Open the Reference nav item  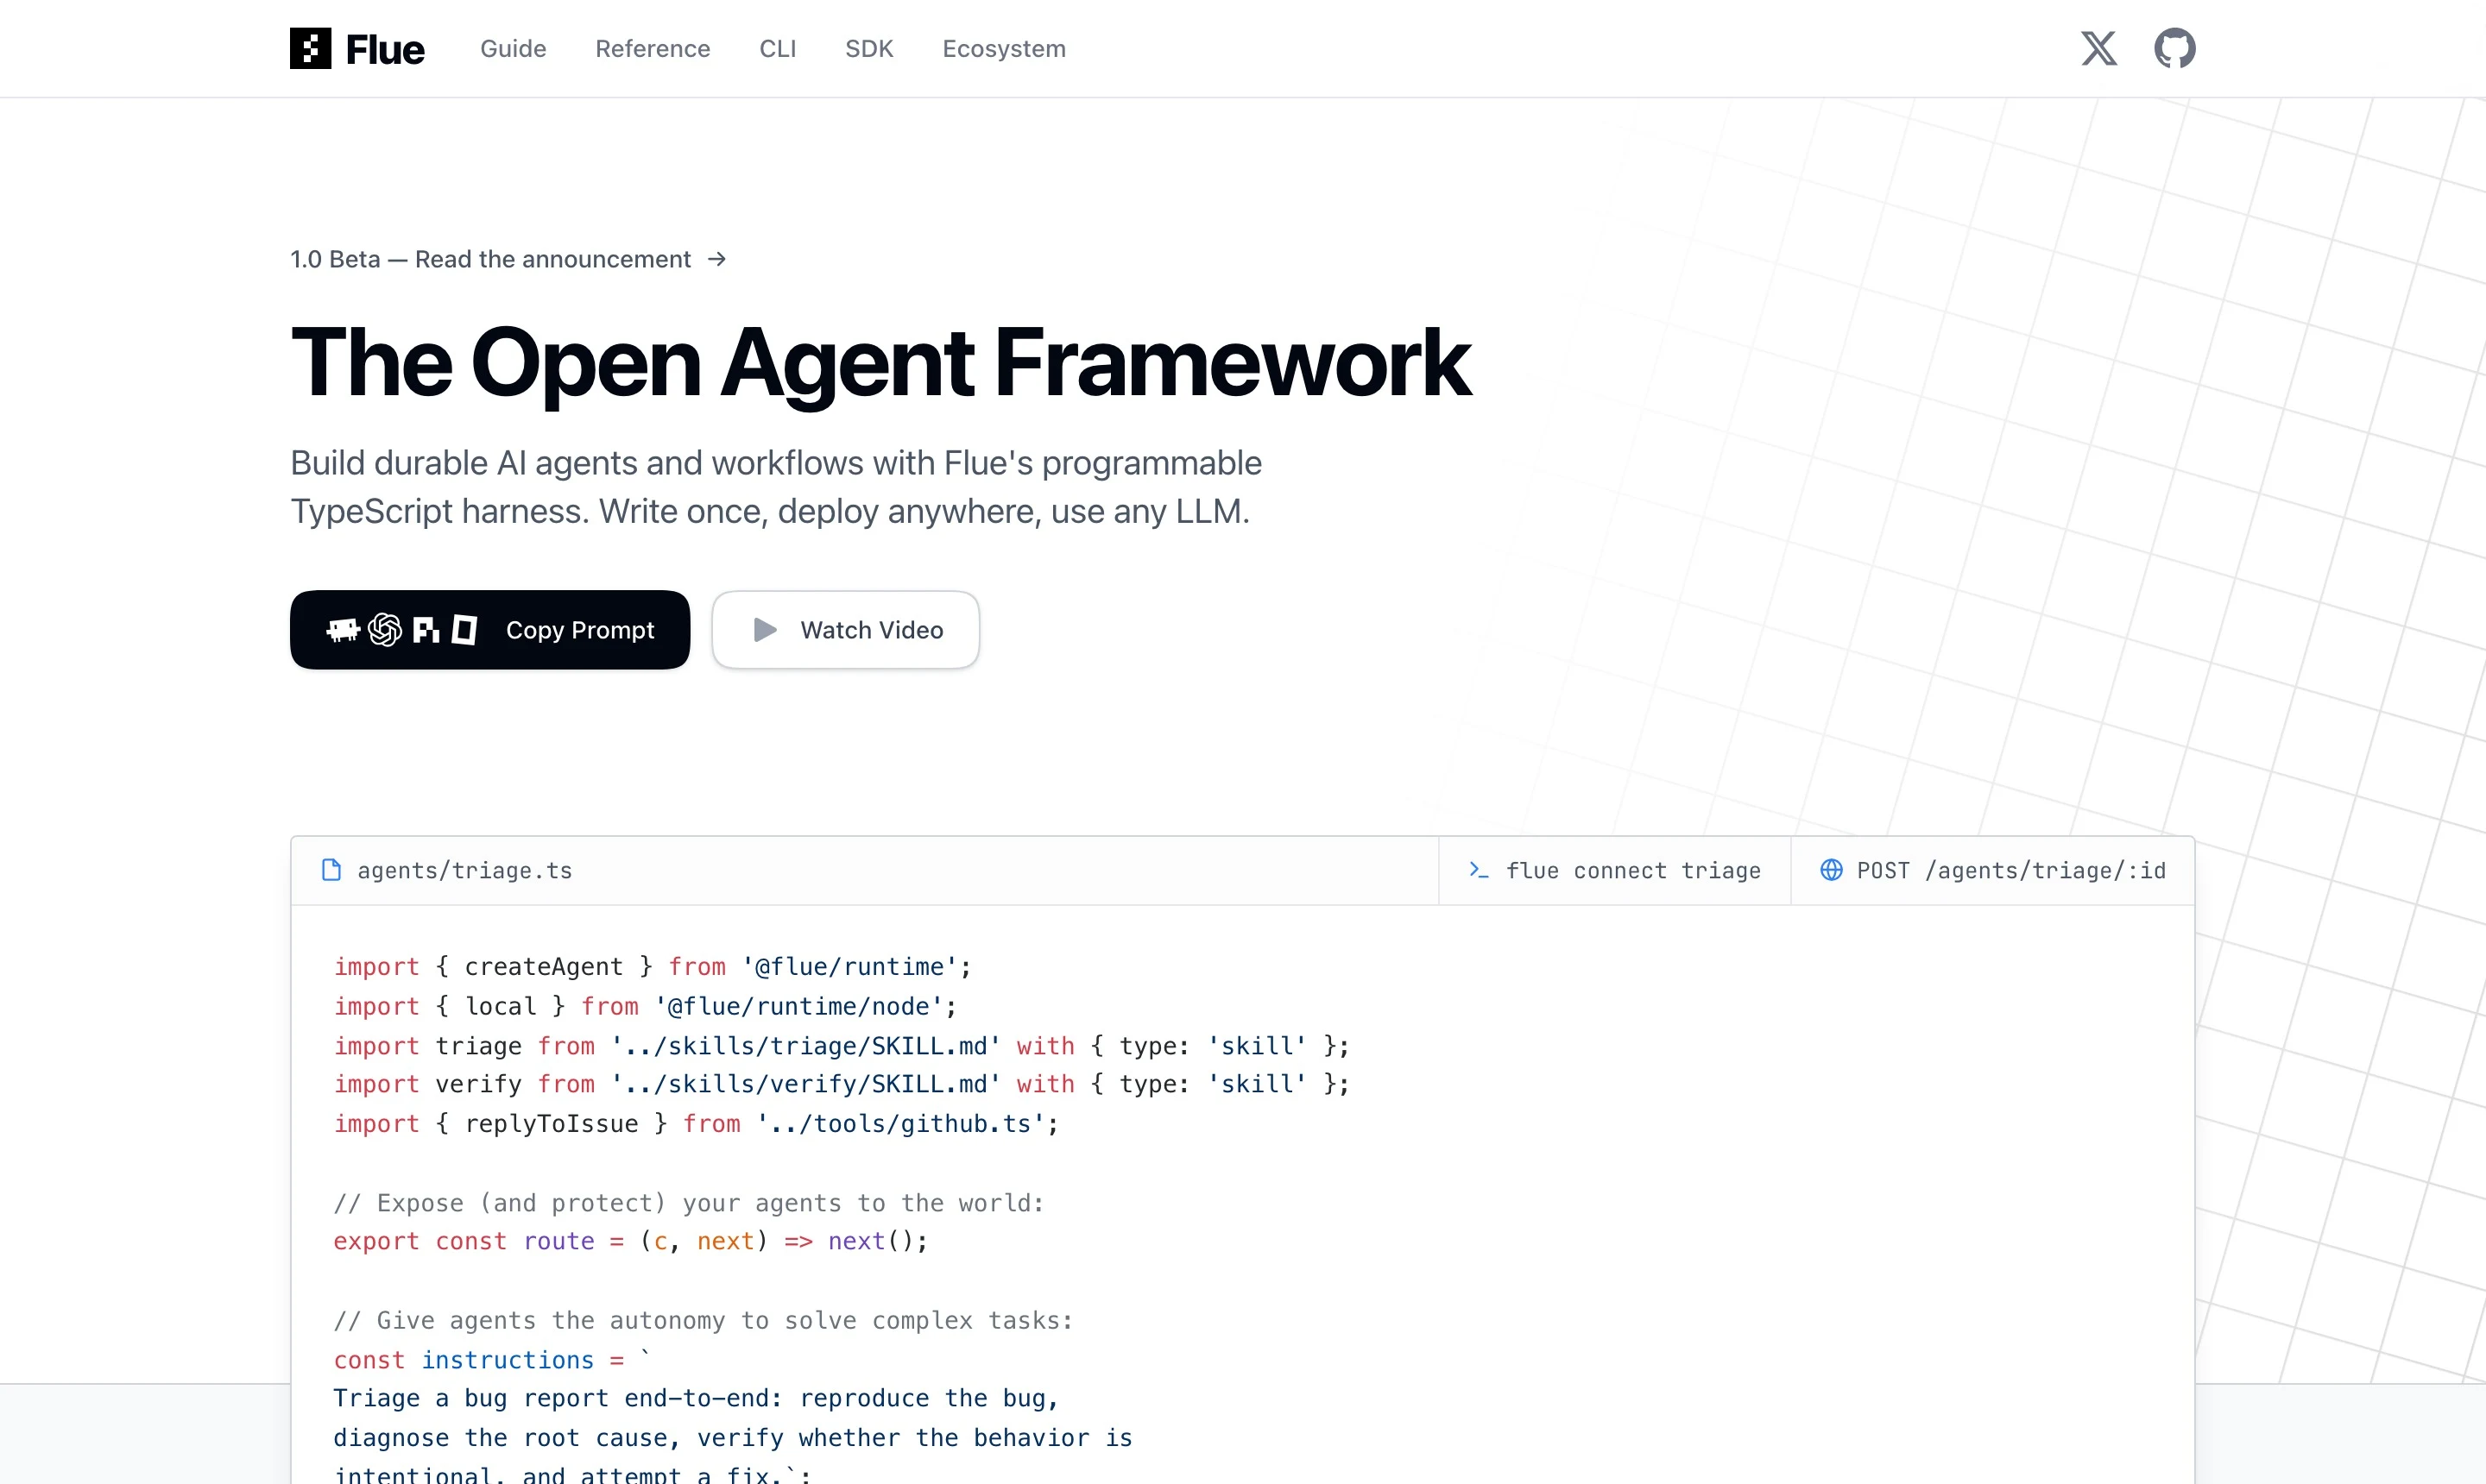click(x=653, y=49)
